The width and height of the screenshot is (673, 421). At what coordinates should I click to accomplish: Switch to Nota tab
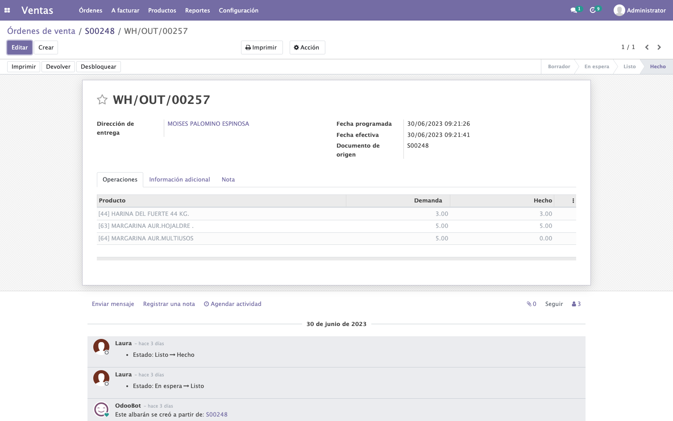pos(228,180)
